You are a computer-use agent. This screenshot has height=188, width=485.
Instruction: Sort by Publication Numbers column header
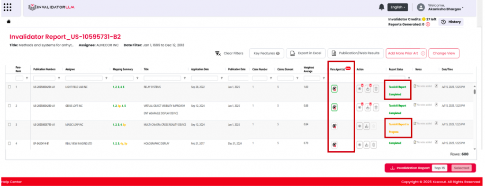(44, 69)
